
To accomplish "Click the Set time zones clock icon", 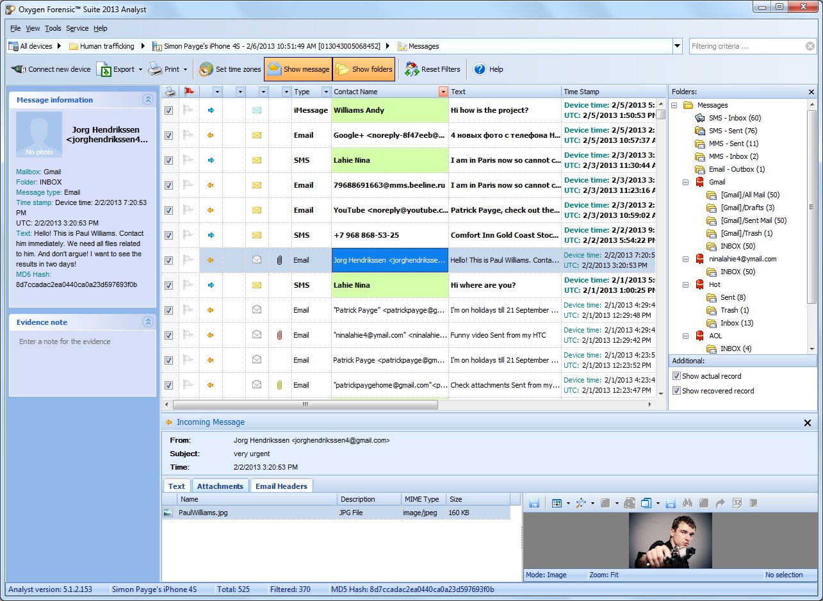I will click(206, 69).
